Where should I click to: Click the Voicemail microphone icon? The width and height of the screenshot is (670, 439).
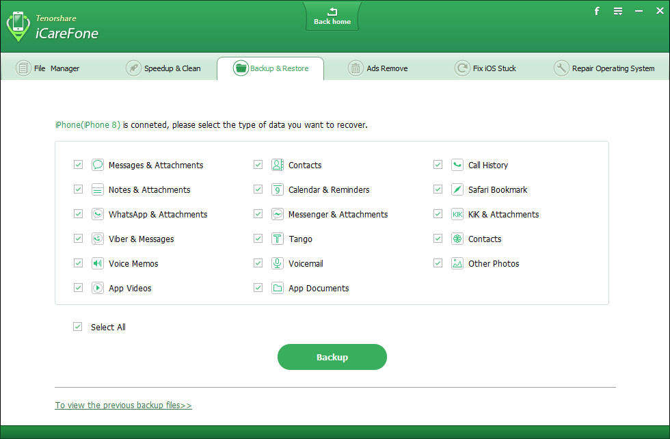point(278,263)
